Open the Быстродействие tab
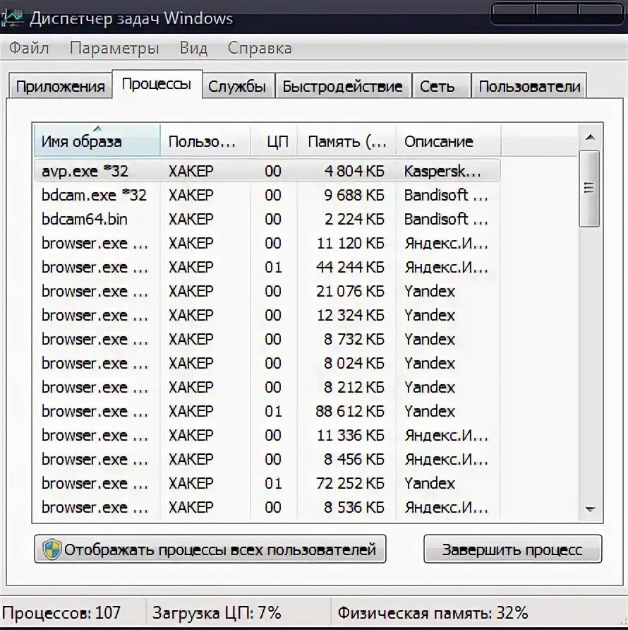 (x=342, y=86)
